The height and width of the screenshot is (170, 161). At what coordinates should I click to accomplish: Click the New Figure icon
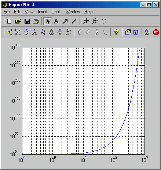10,21
